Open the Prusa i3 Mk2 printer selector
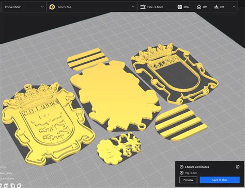Viewport: 245px width, 188px height. click(x=24, y=7)
